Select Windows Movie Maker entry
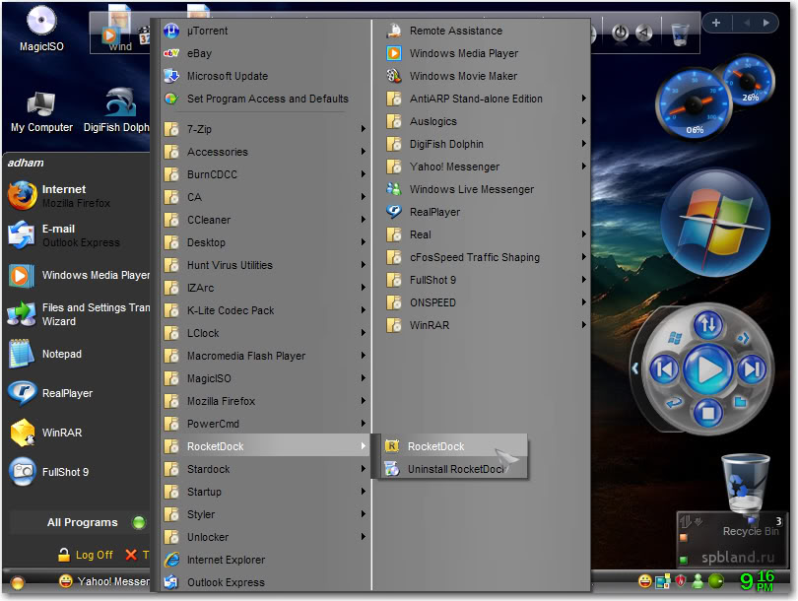798x601 pixels. click(463, 76)
